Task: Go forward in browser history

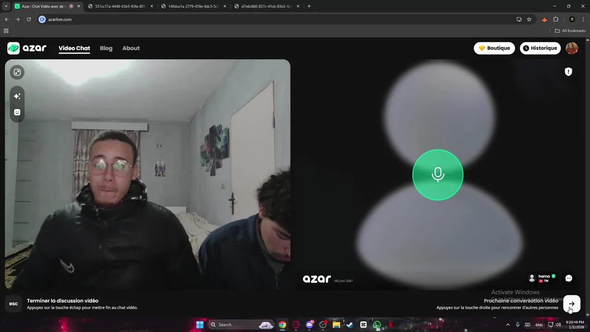Action: (18, 19)
